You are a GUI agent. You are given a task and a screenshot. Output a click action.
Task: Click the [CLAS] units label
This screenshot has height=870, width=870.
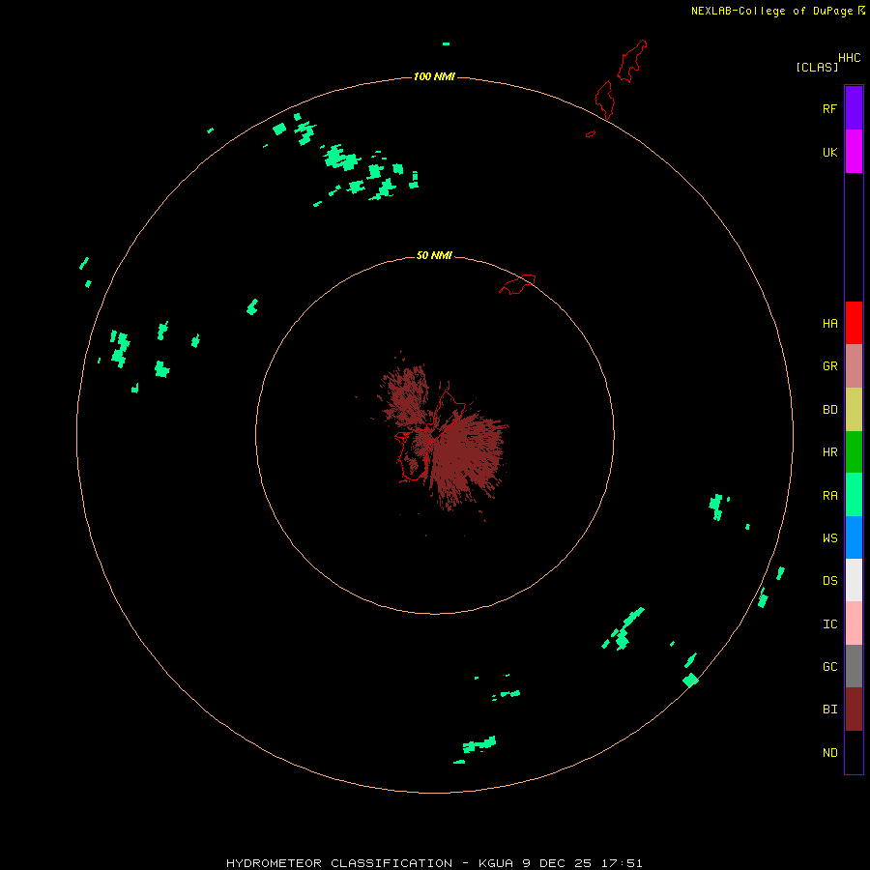coord(817,67)
